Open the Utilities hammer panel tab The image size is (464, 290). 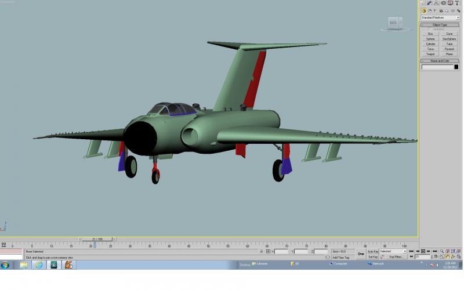[457, 3]
